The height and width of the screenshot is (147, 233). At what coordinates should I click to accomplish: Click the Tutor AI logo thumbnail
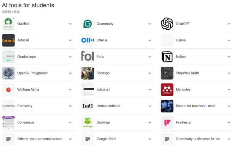pyautogui.click(x=8, y=40)
